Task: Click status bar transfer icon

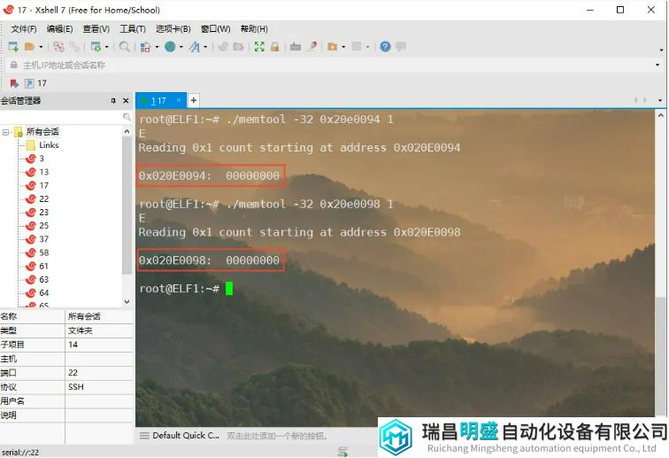Action: click(342, 451)
